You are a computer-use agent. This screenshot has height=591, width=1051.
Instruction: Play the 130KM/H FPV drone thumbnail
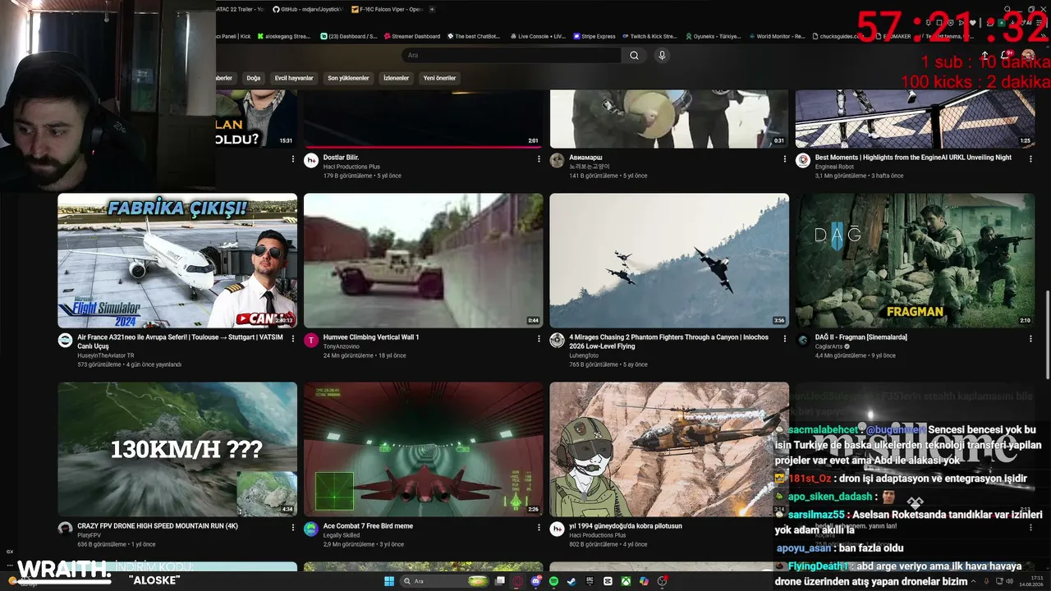pos(177,449)
